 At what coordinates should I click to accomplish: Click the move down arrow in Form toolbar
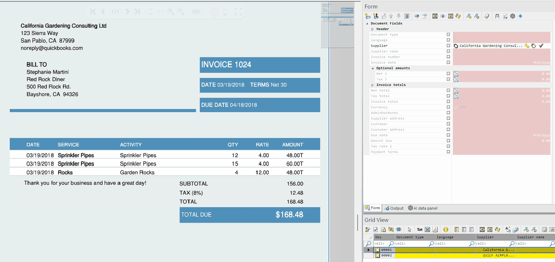coord(399,16)
